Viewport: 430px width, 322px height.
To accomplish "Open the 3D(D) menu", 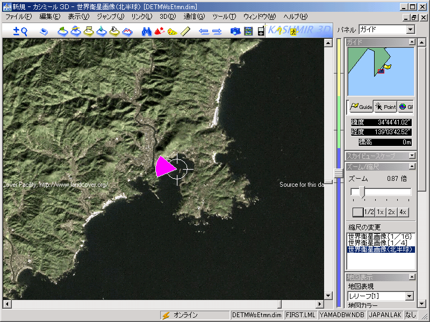I will click(168, 17).
